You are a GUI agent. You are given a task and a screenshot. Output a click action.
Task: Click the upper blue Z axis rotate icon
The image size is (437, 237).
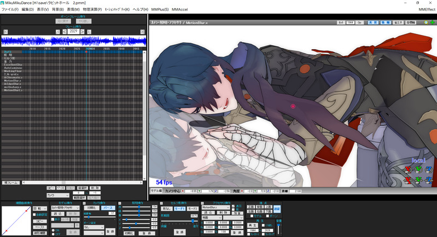coord(429,169)
